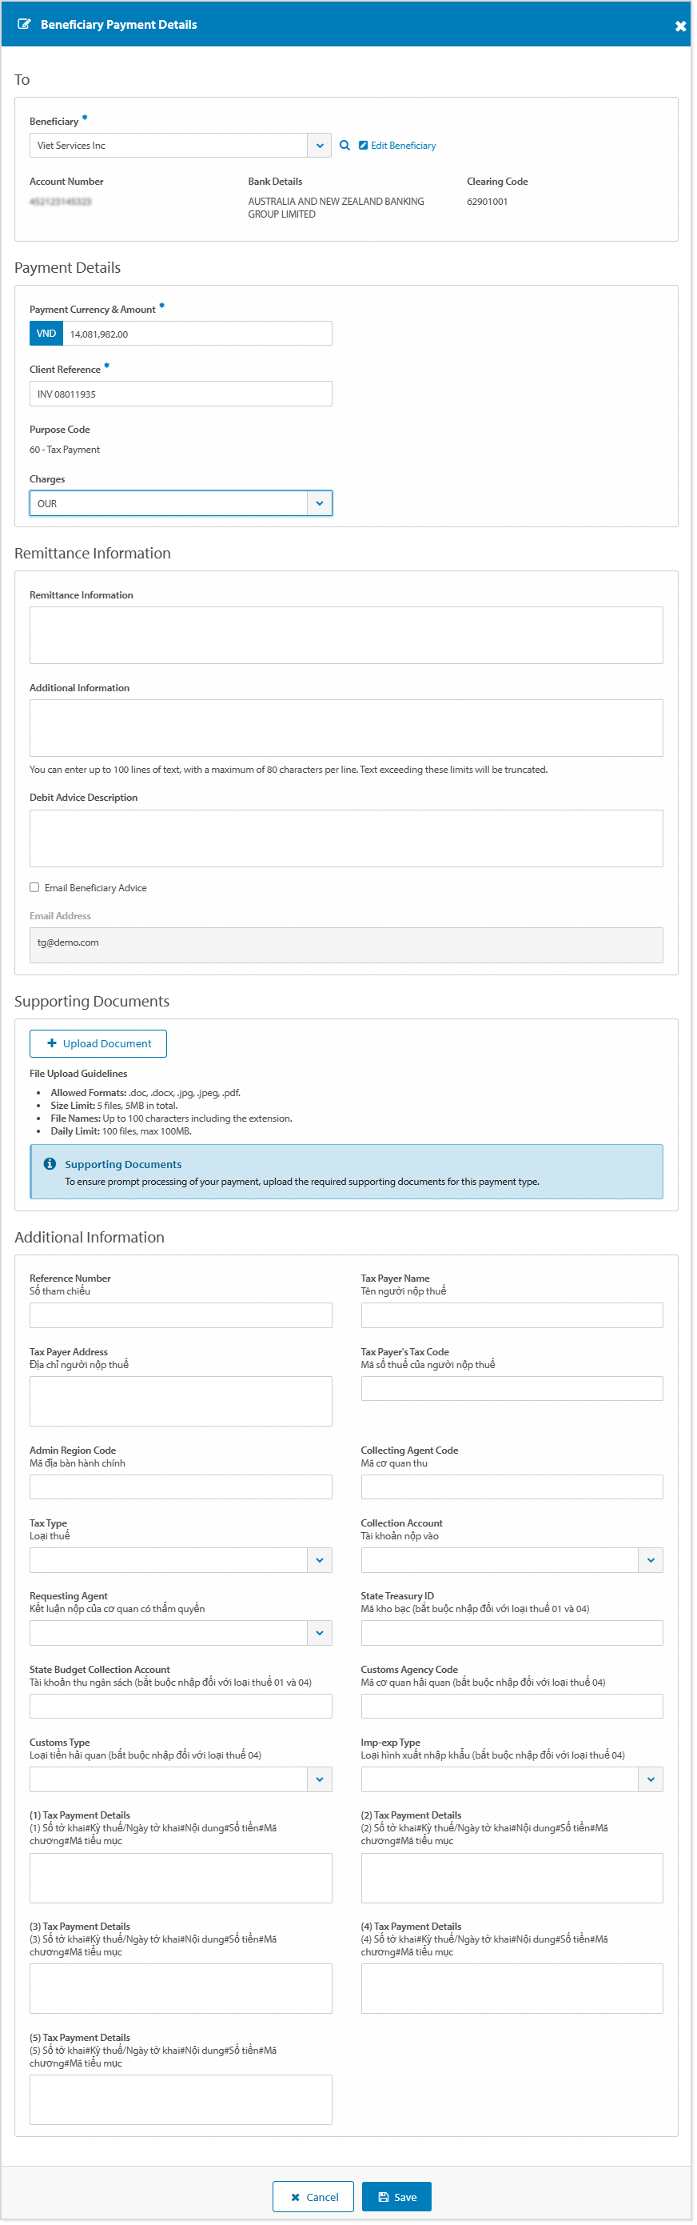Save the payment details
The image size is (697, 2225).
[x=396, y=2196]
